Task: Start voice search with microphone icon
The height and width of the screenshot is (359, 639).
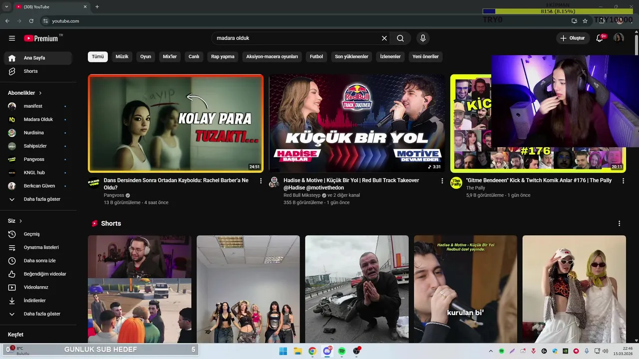Action: [423, 38]
